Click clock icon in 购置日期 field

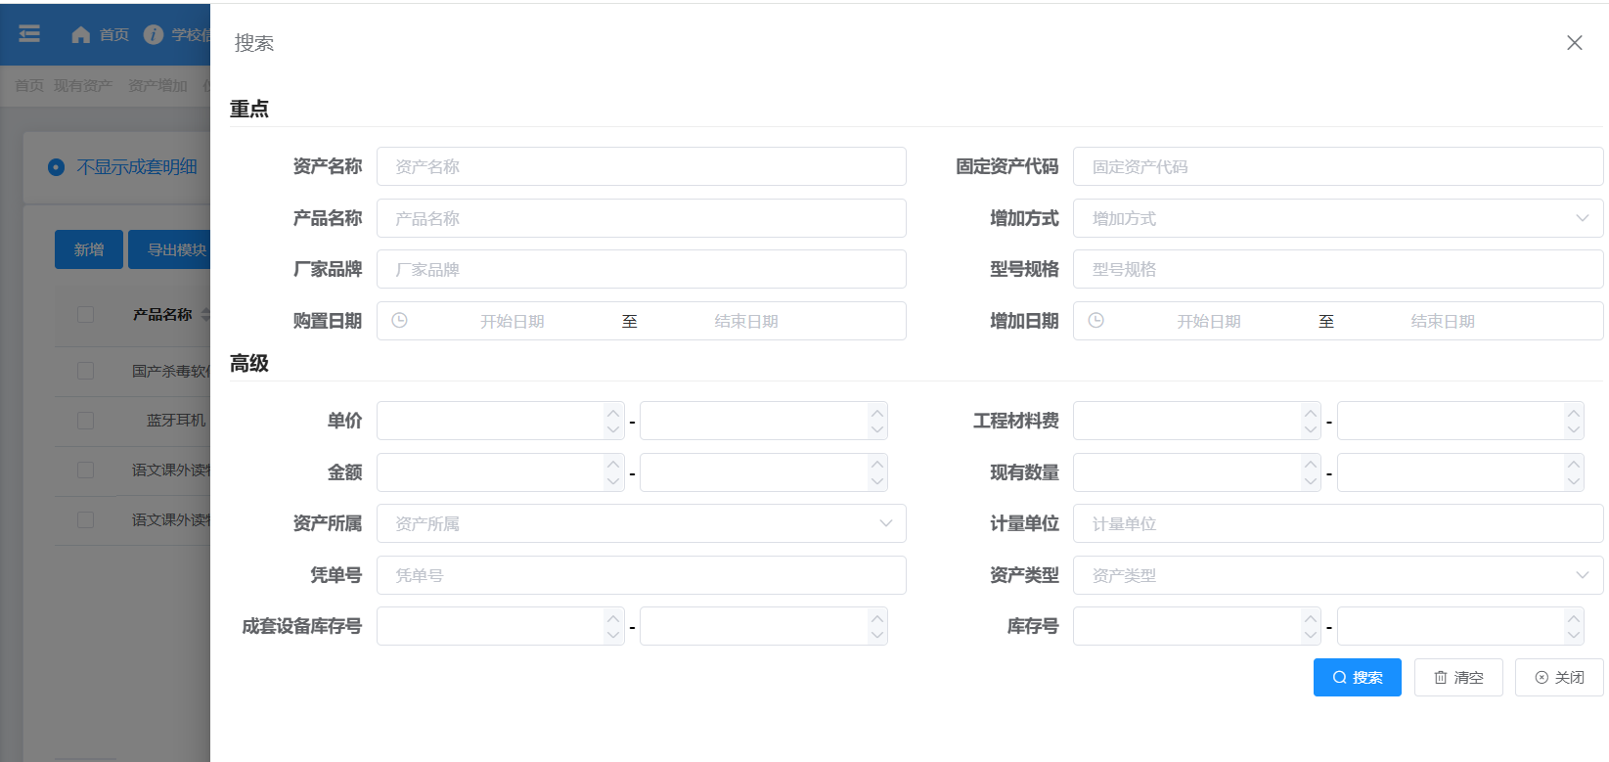click(x=399, y=321)
